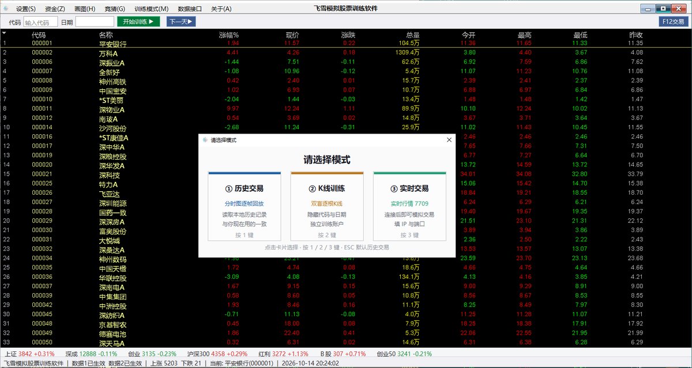692x368 pixels.
Task: Sort by the 代码 column header
Action: tap(39, 35)
